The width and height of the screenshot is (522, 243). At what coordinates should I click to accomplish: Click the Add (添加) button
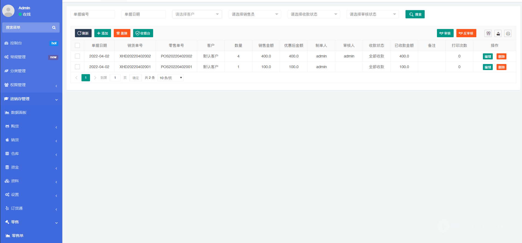click(x=103, y=33)
